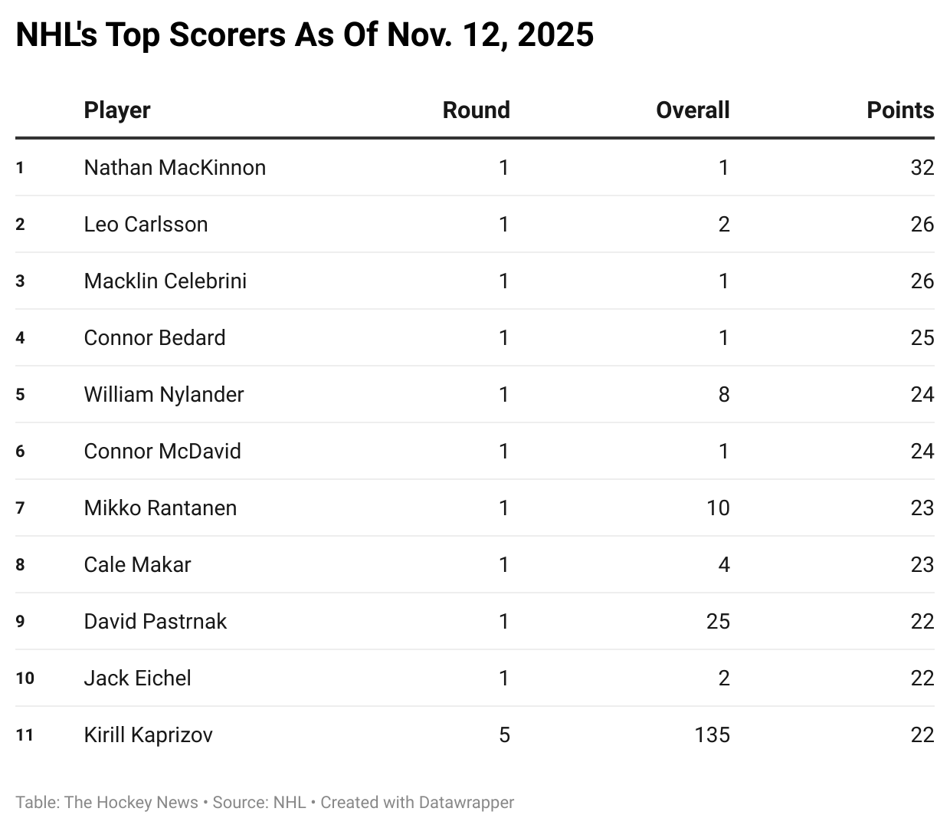Click the Overall column header

point(693,110)
